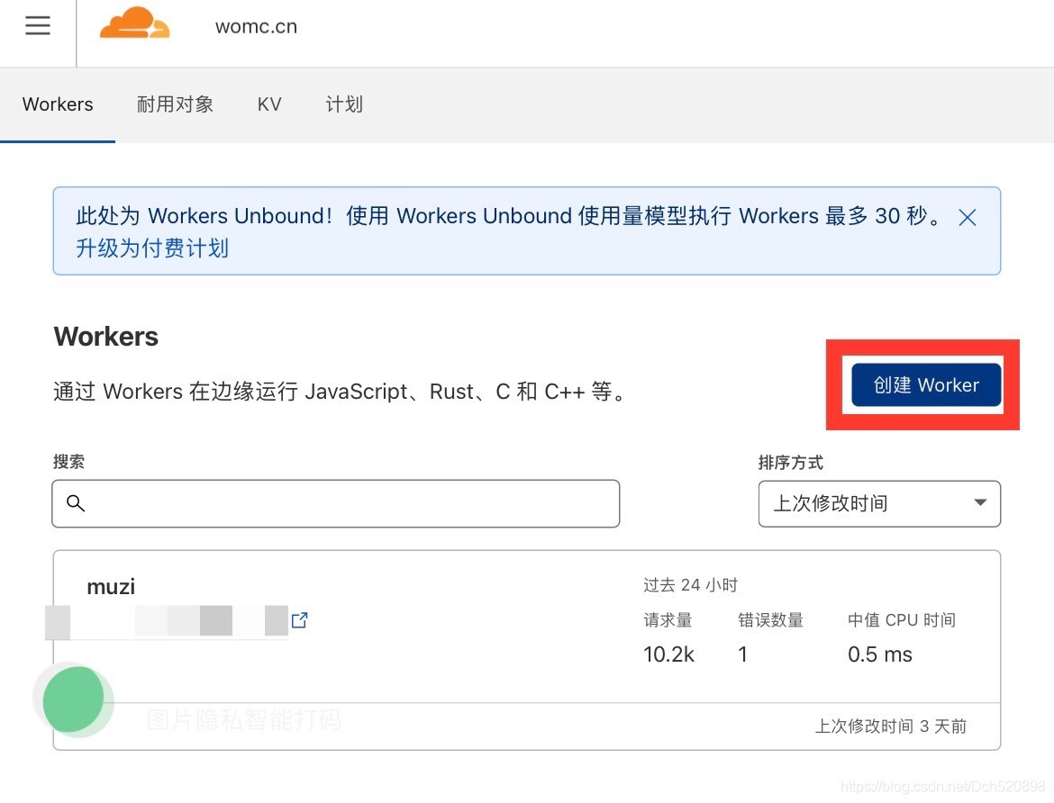The width and height of the screenshot is (1054, 803).
Task: Click the green circle floating button
Action: coord(73,699)
